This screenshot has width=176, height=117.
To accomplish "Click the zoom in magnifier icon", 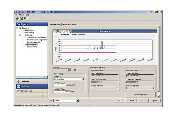I will click(62, 31).
